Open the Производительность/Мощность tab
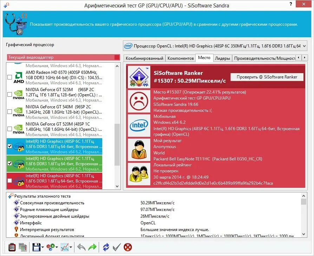314x256 pixels. point(264,58)
